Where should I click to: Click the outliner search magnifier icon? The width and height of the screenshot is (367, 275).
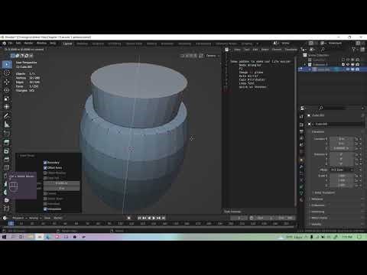click(x=323, y=50)
